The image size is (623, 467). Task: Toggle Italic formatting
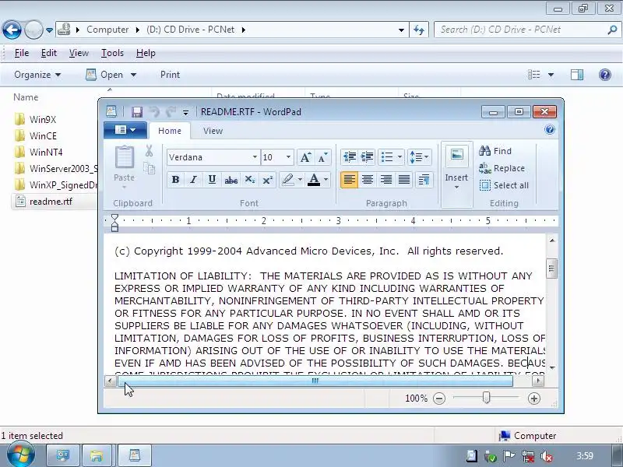[x=193, y=180]
